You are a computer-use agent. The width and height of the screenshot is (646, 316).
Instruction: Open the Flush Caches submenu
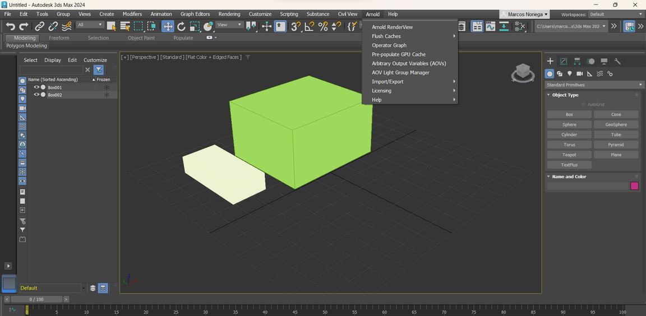(x=386, y=36)
